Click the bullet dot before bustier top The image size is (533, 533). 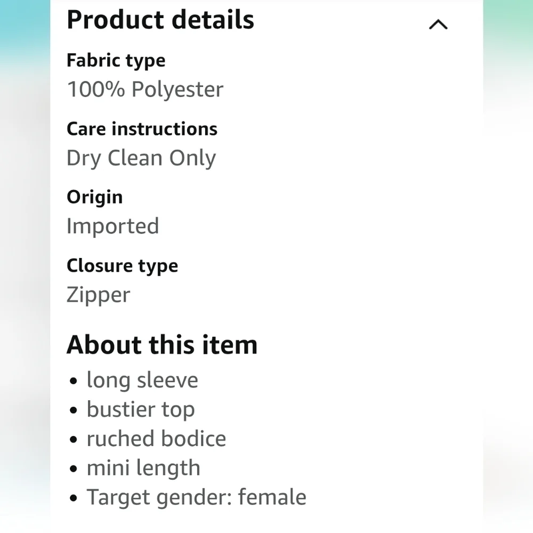[x=74, y=411]
